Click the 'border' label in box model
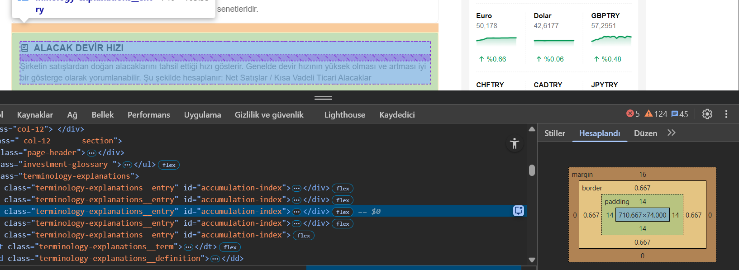Image resolution: width=739 pixels, height=270 pixels. pos(592,188)
